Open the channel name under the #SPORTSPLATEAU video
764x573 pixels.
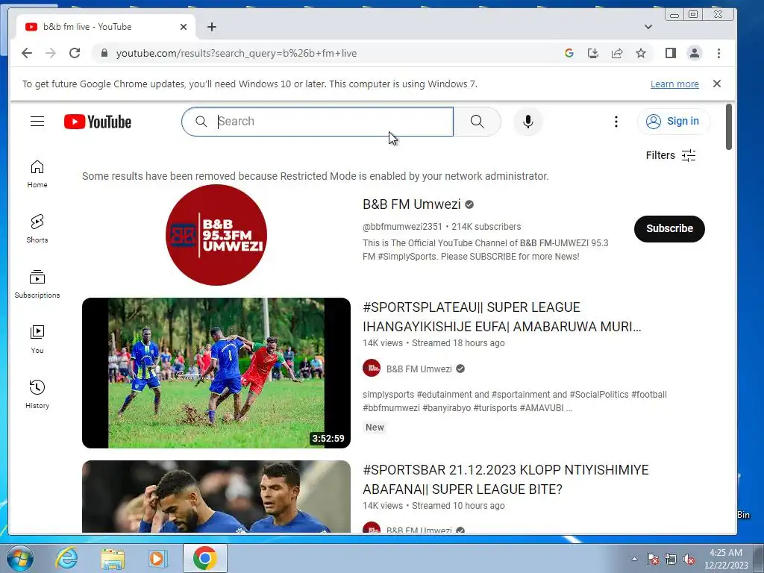tap(419, 369)
